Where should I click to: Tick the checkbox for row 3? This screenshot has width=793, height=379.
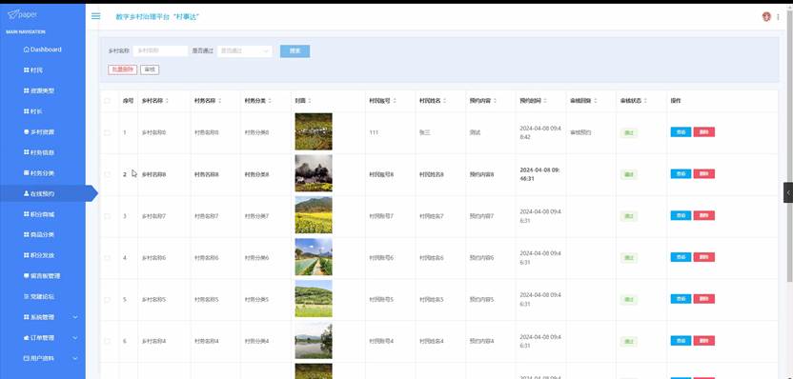click(x=107, y=216)
